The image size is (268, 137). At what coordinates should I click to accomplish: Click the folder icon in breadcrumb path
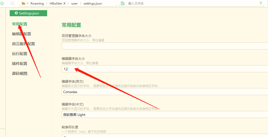23,4
